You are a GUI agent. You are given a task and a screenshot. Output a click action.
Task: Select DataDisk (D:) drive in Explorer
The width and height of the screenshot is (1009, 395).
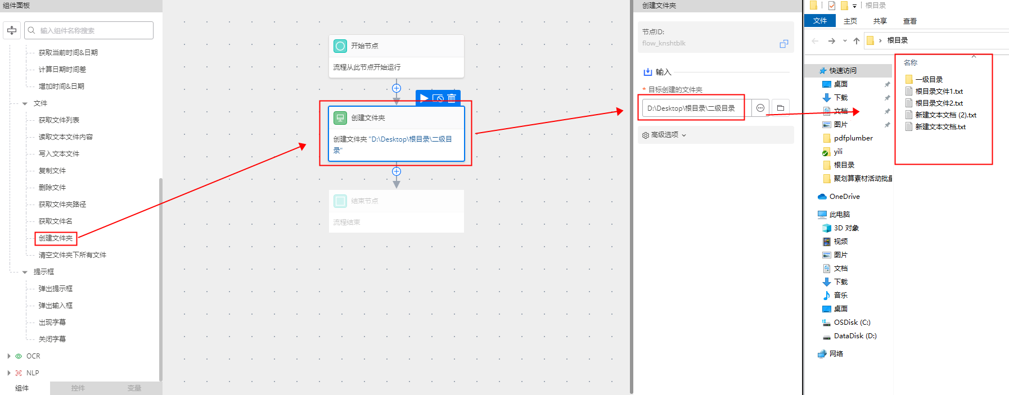tap(855, 336)
